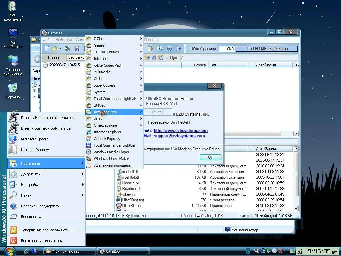341x256 pixels.
Task: Click Завершение сеанса vm8 in start menu
Action: [x=46, y=230]
